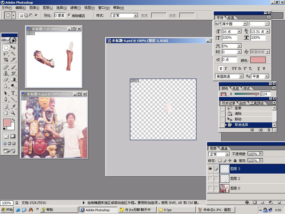This screenshot has width=285, height=214.
Task: Select the Magic Wand tool
Action: click(x=13, y=53)
